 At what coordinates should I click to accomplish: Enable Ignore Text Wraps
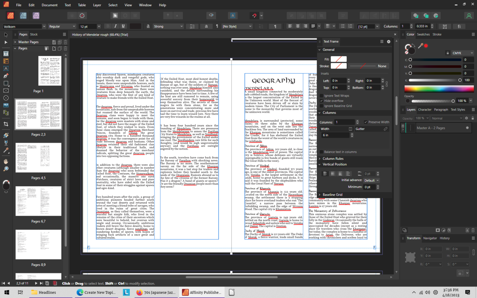tap(321, 95)
